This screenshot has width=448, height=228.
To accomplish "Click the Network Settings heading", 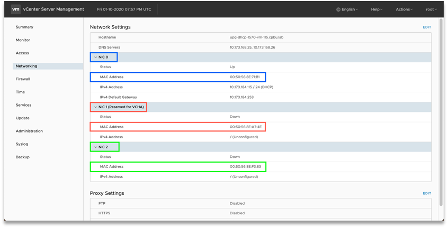I will click(x=110, y=27).
